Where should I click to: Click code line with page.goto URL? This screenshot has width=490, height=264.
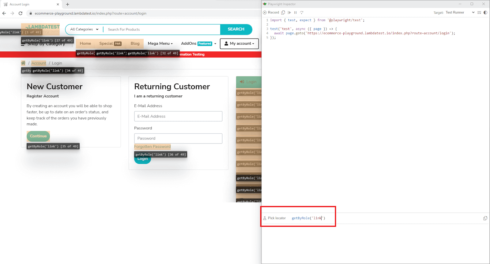point(364,33)
